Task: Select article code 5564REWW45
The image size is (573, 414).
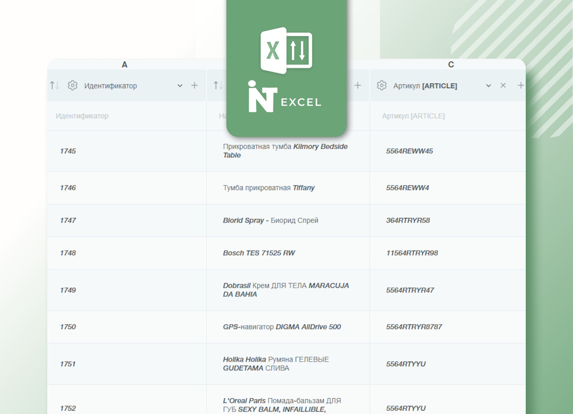Action: tap(410, 151)
